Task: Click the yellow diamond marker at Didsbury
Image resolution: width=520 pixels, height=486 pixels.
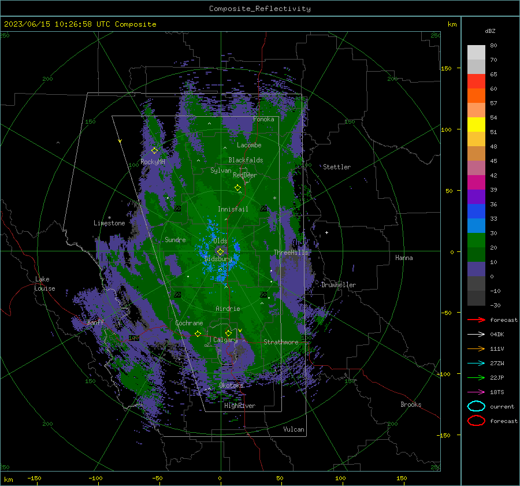Action: coord(220,252)
